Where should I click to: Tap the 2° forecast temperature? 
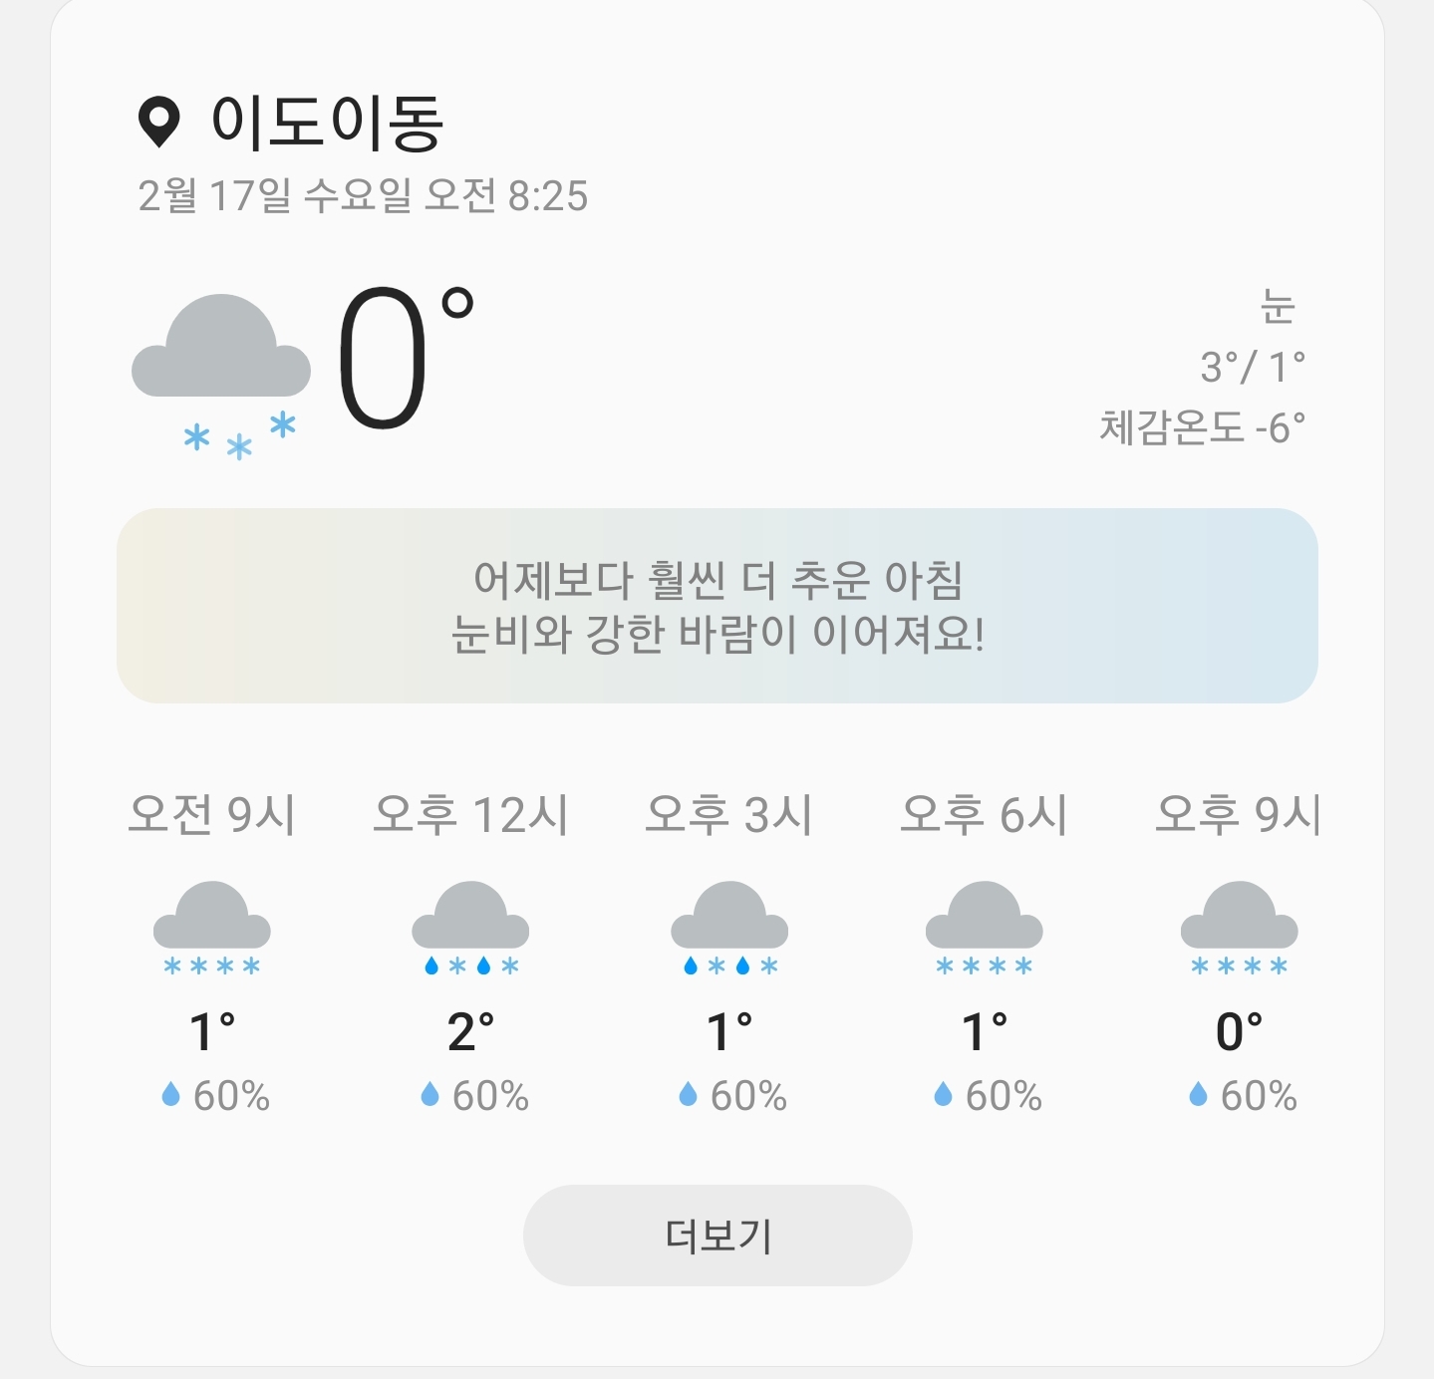click(x=470, y=1032)
